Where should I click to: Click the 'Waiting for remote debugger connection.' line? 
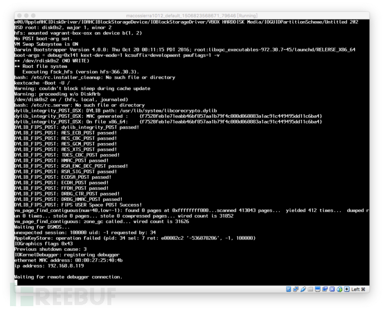pyautogui.click(x=68, y=277)
